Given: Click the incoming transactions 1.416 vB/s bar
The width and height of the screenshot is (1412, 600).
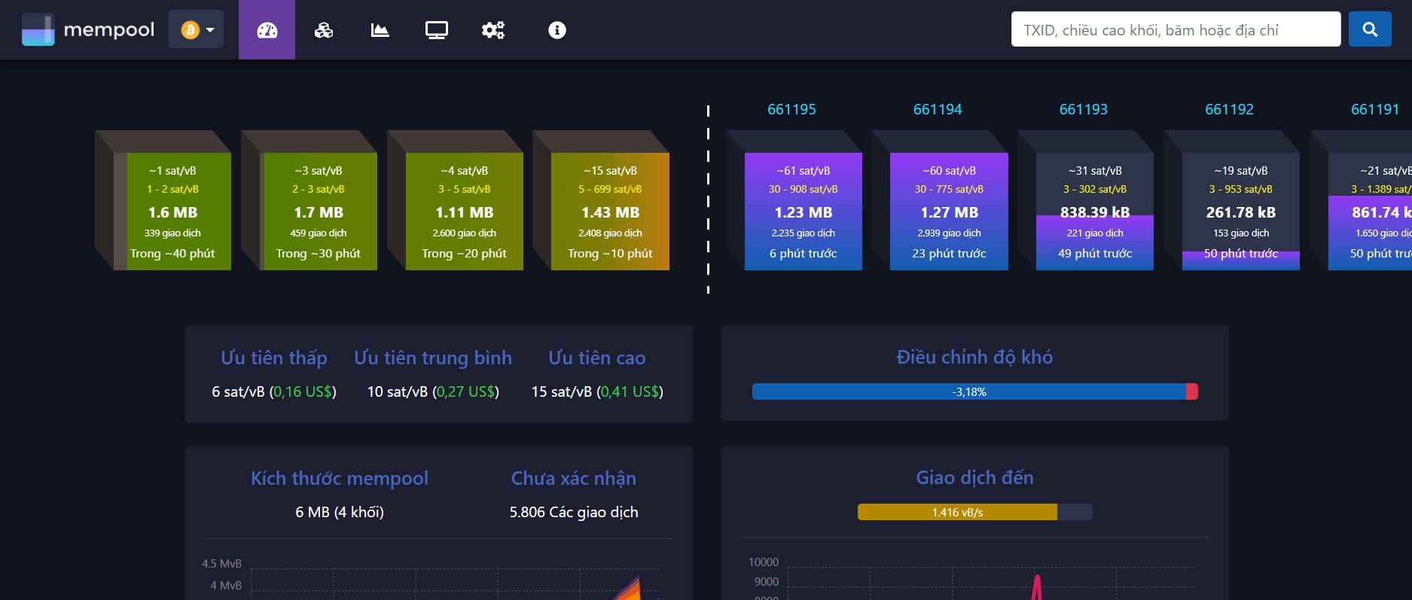Looking at the screenshot, I should (x=974, y=512).
